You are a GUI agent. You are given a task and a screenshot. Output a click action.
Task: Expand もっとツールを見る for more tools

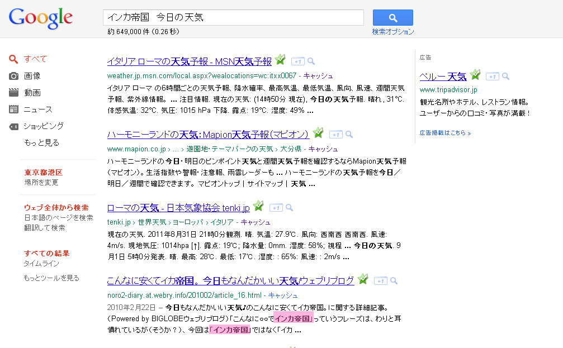point(51,278)
